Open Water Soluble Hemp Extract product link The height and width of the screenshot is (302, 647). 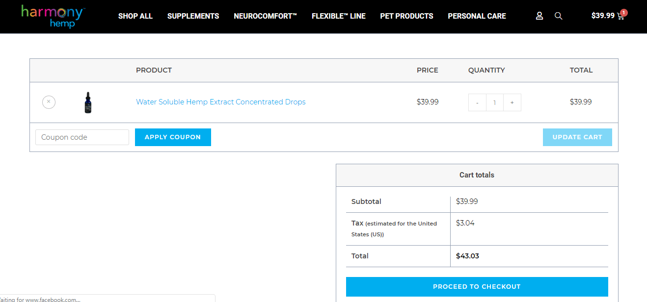221,102
